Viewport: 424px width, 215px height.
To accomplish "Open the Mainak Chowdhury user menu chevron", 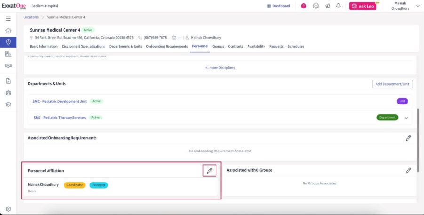I will pyautogui.click(x=417, y=6).
